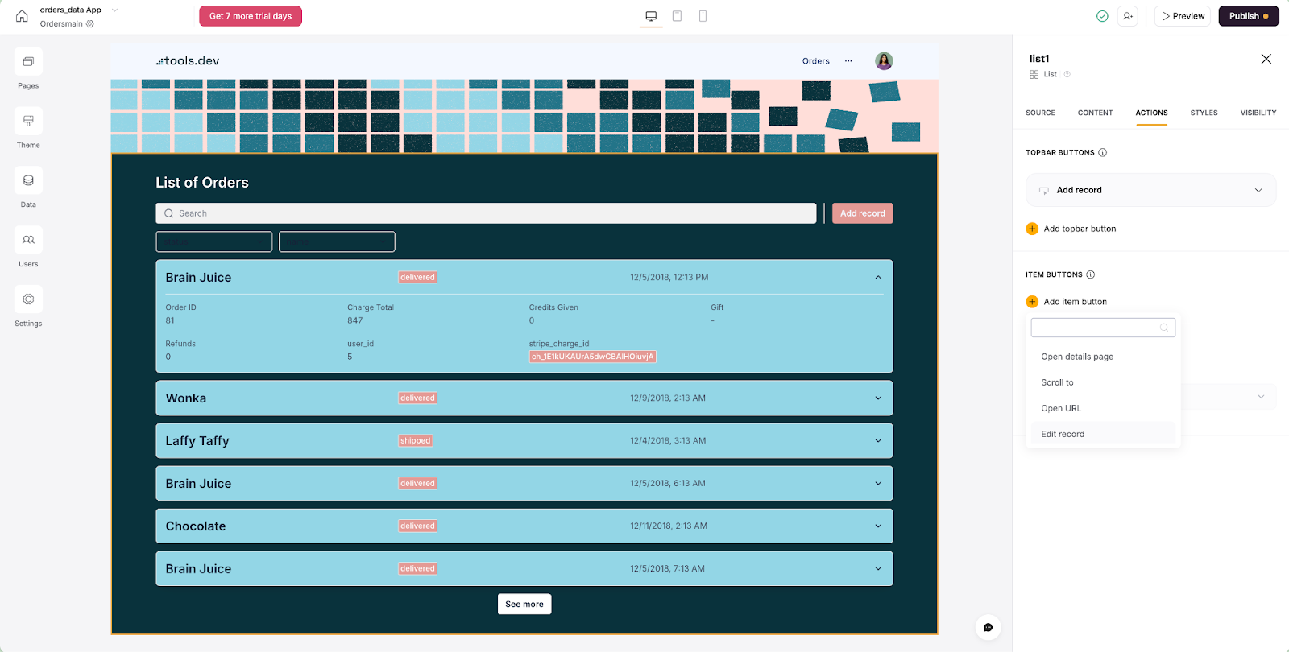Click the Add record button in list
Image resolution: width=1289 pixels, height=652 pixels.
[862, 213]
